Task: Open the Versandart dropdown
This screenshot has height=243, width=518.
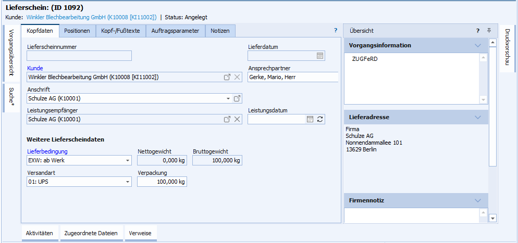Action: (x=128, y=182)
